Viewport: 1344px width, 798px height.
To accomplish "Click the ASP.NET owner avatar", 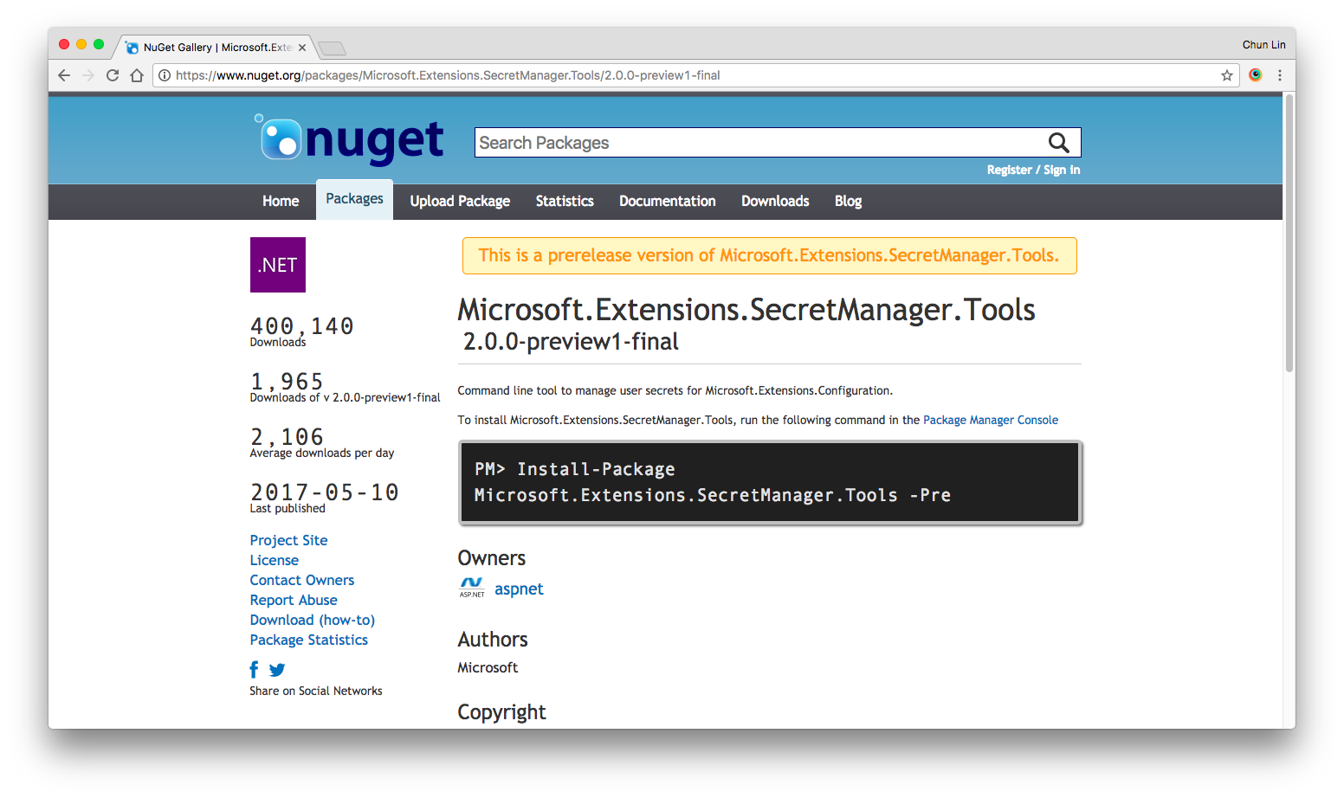I will point(472,589).
